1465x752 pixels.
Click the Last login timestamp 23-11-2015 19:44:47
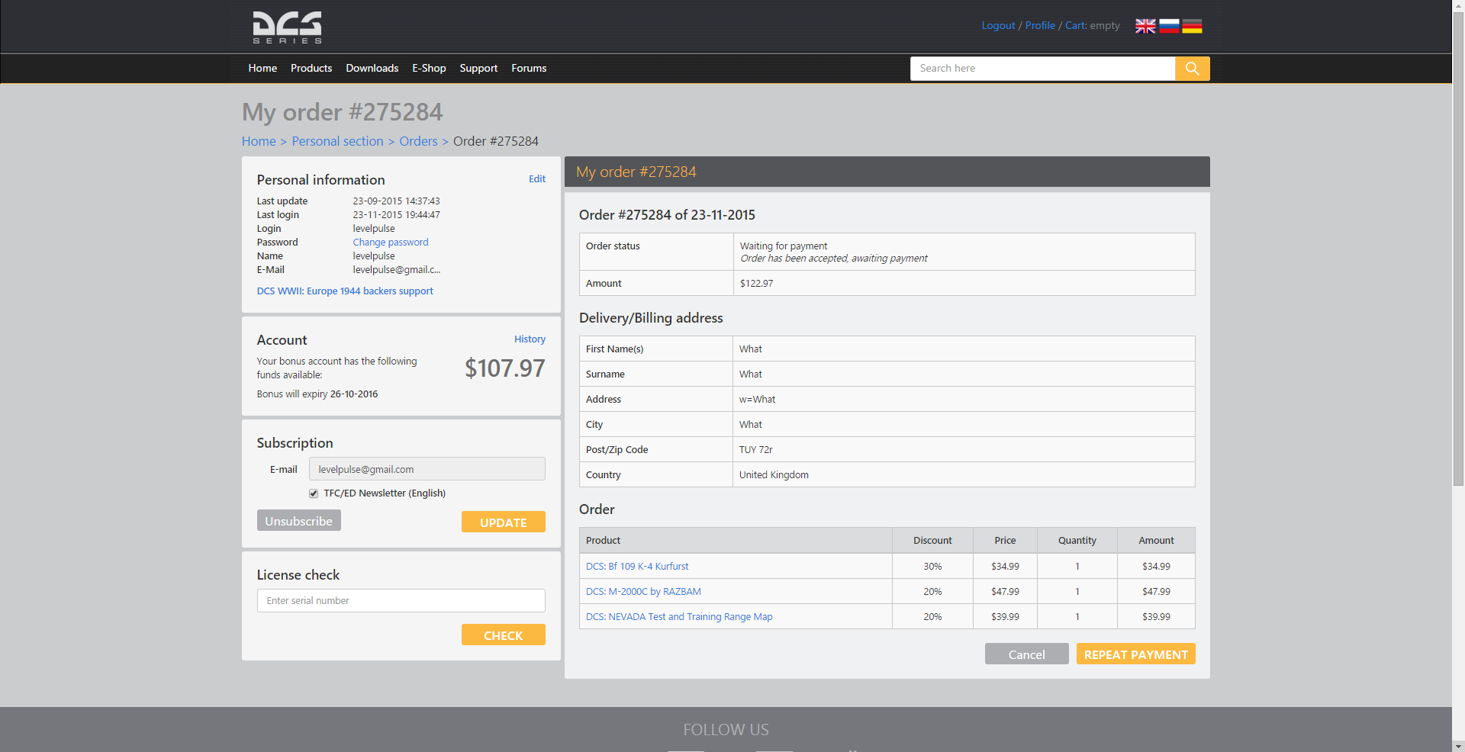click(396, 215)
